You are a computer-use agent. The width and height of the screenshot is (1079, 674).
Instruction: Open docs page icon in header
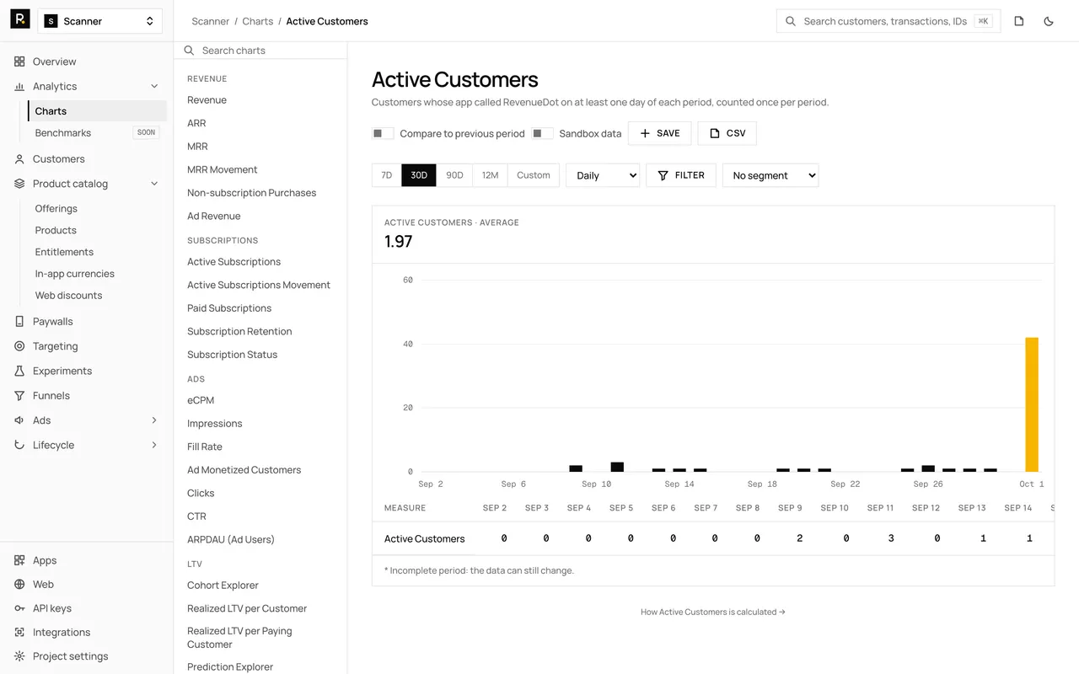(1019, 21)
